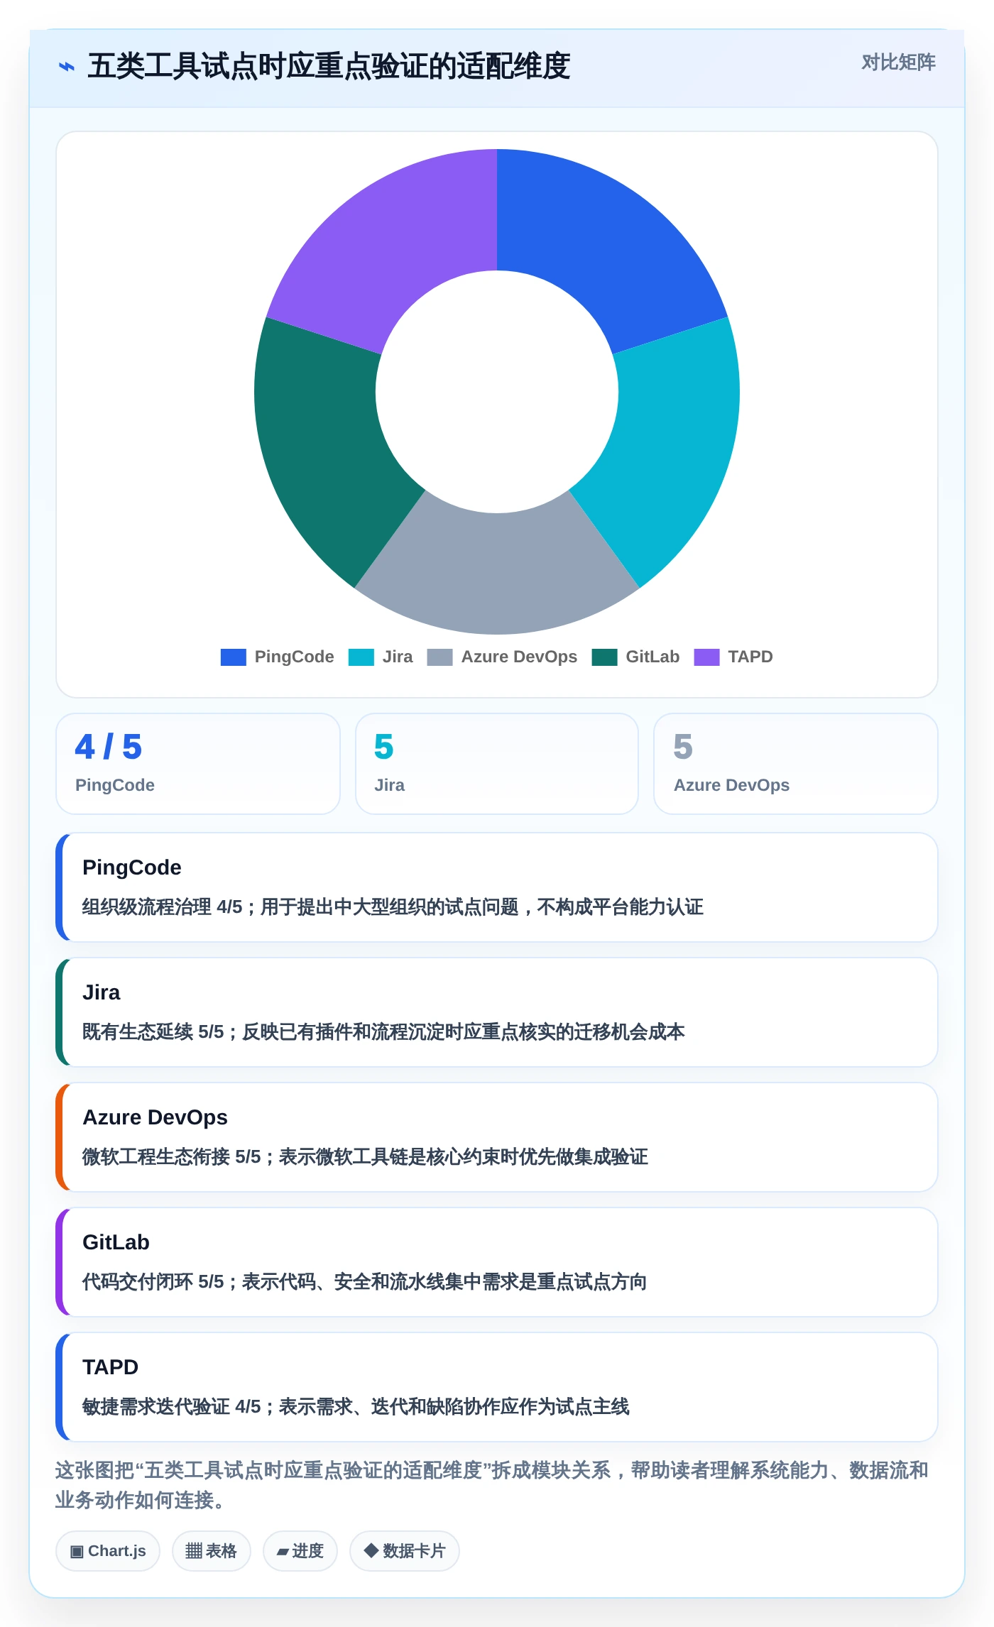This screenshot has height=1627, width=994.
Task: Click the 进度 tag chip
Action: pos(300,1551)
